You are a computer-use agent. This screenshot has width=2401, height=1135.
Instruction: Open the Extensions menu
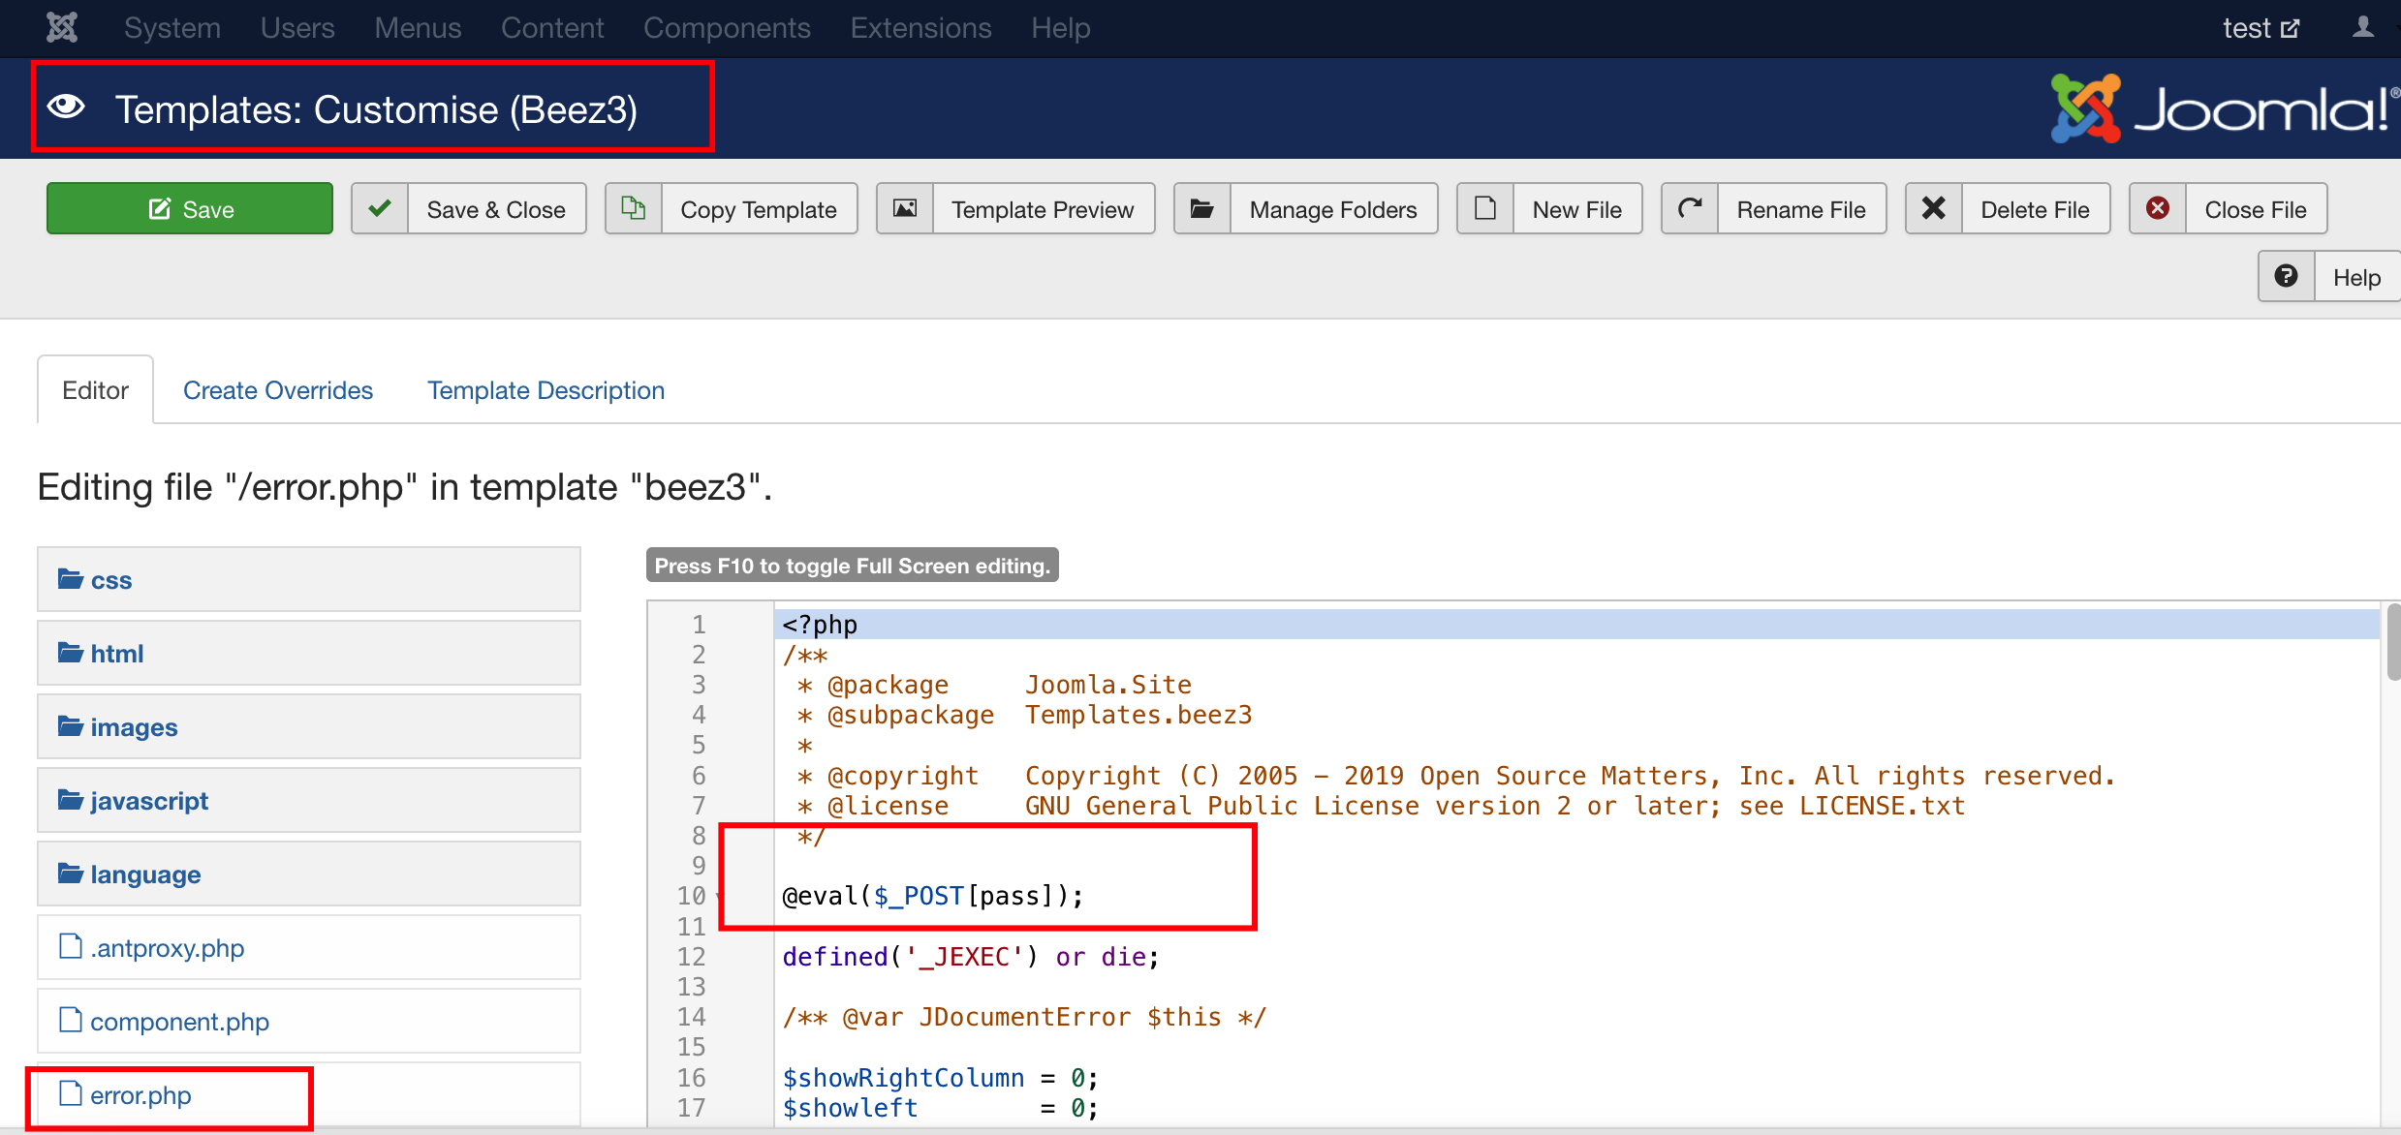(920, 28)
